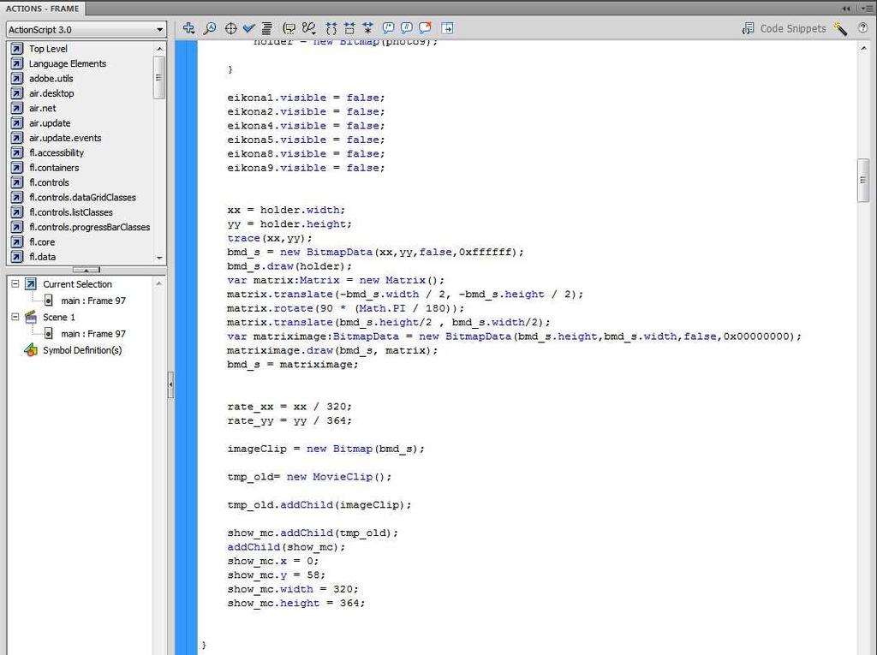Run Check syntax checkmark icon
Image resolution: width=877 pixels, height=655 pixels.
pyautogui.click(x=249, y=28)
